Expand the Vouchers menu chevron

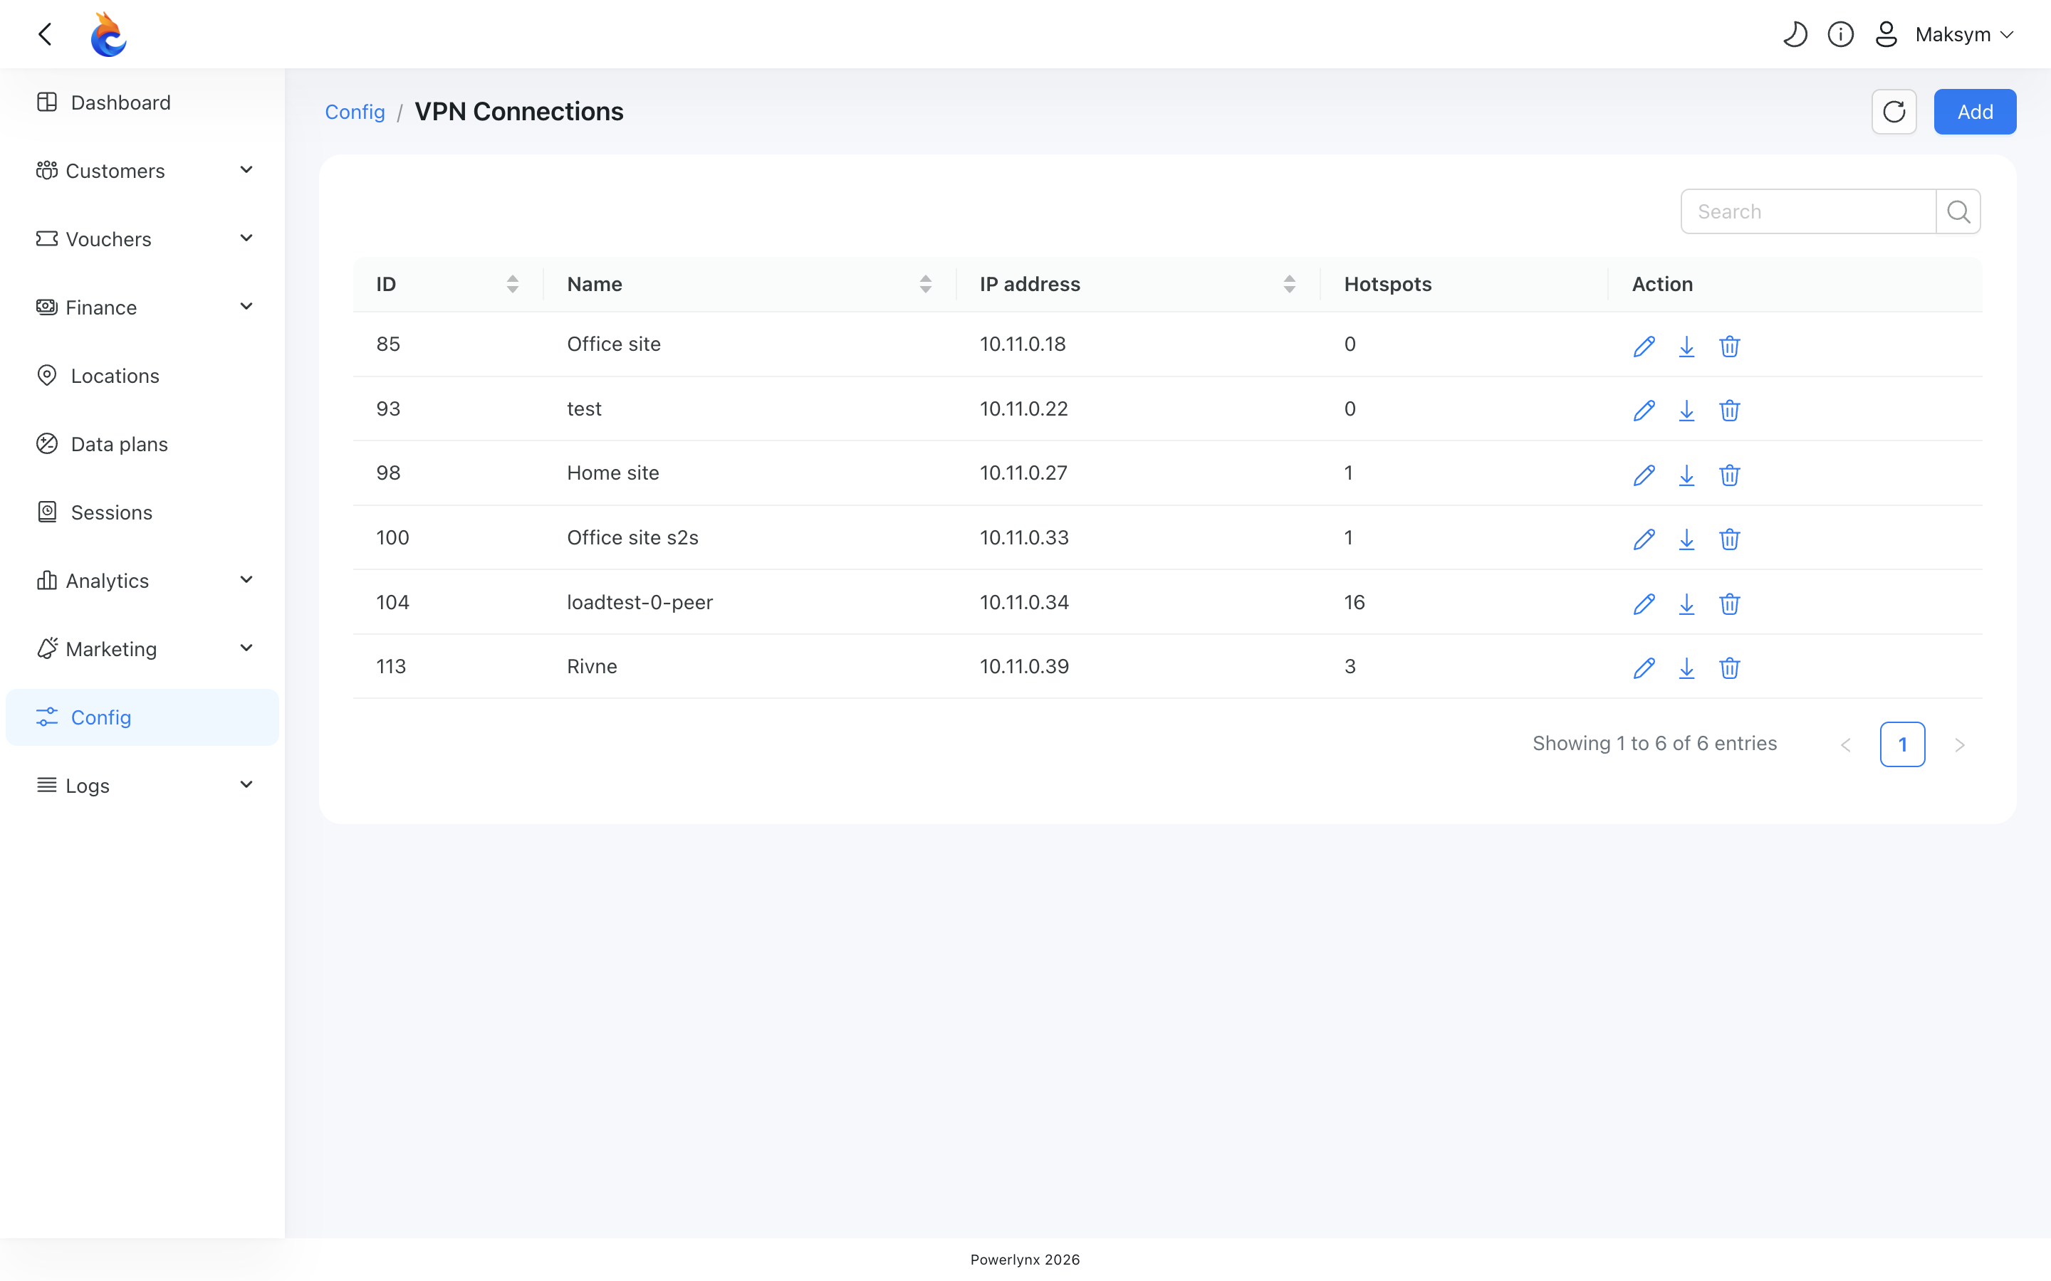246,239
